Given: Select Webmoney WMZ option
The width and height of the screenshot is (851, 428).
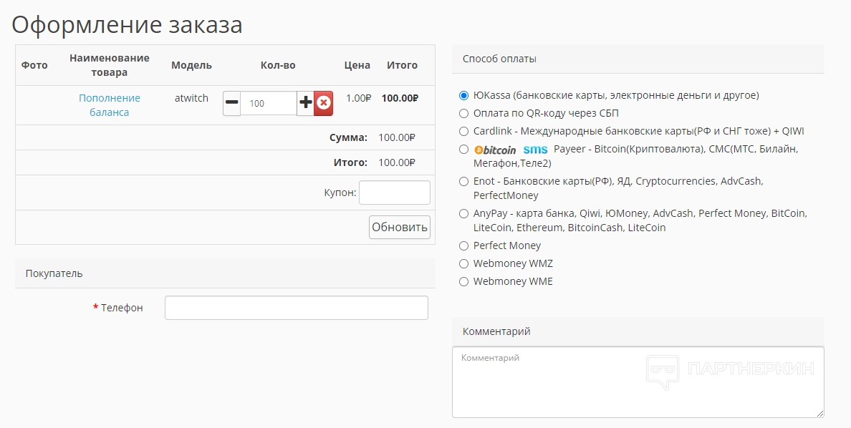Looking at the screenshot, I should point(463,263).
